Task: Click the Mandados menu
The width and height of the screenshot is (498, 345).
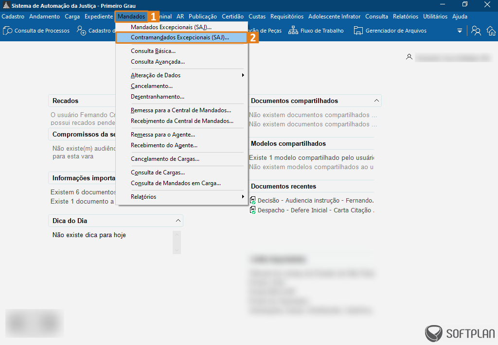Action: click(x=131, y=17)
